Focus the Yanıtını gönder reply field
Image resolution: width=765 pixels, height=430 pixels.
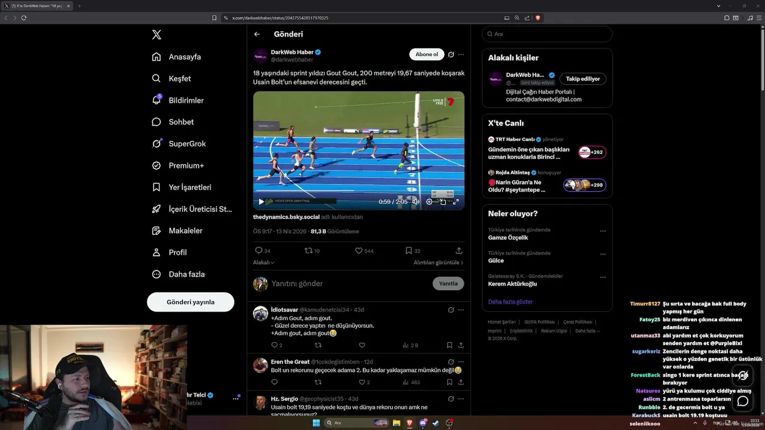point(350,284)
